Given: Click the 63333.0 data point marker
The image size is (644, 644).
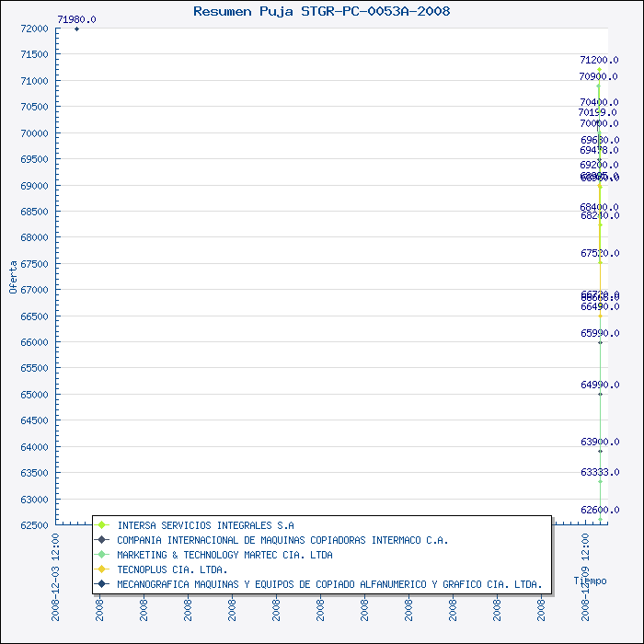Looking at the screenshot, I should [600, 481].
